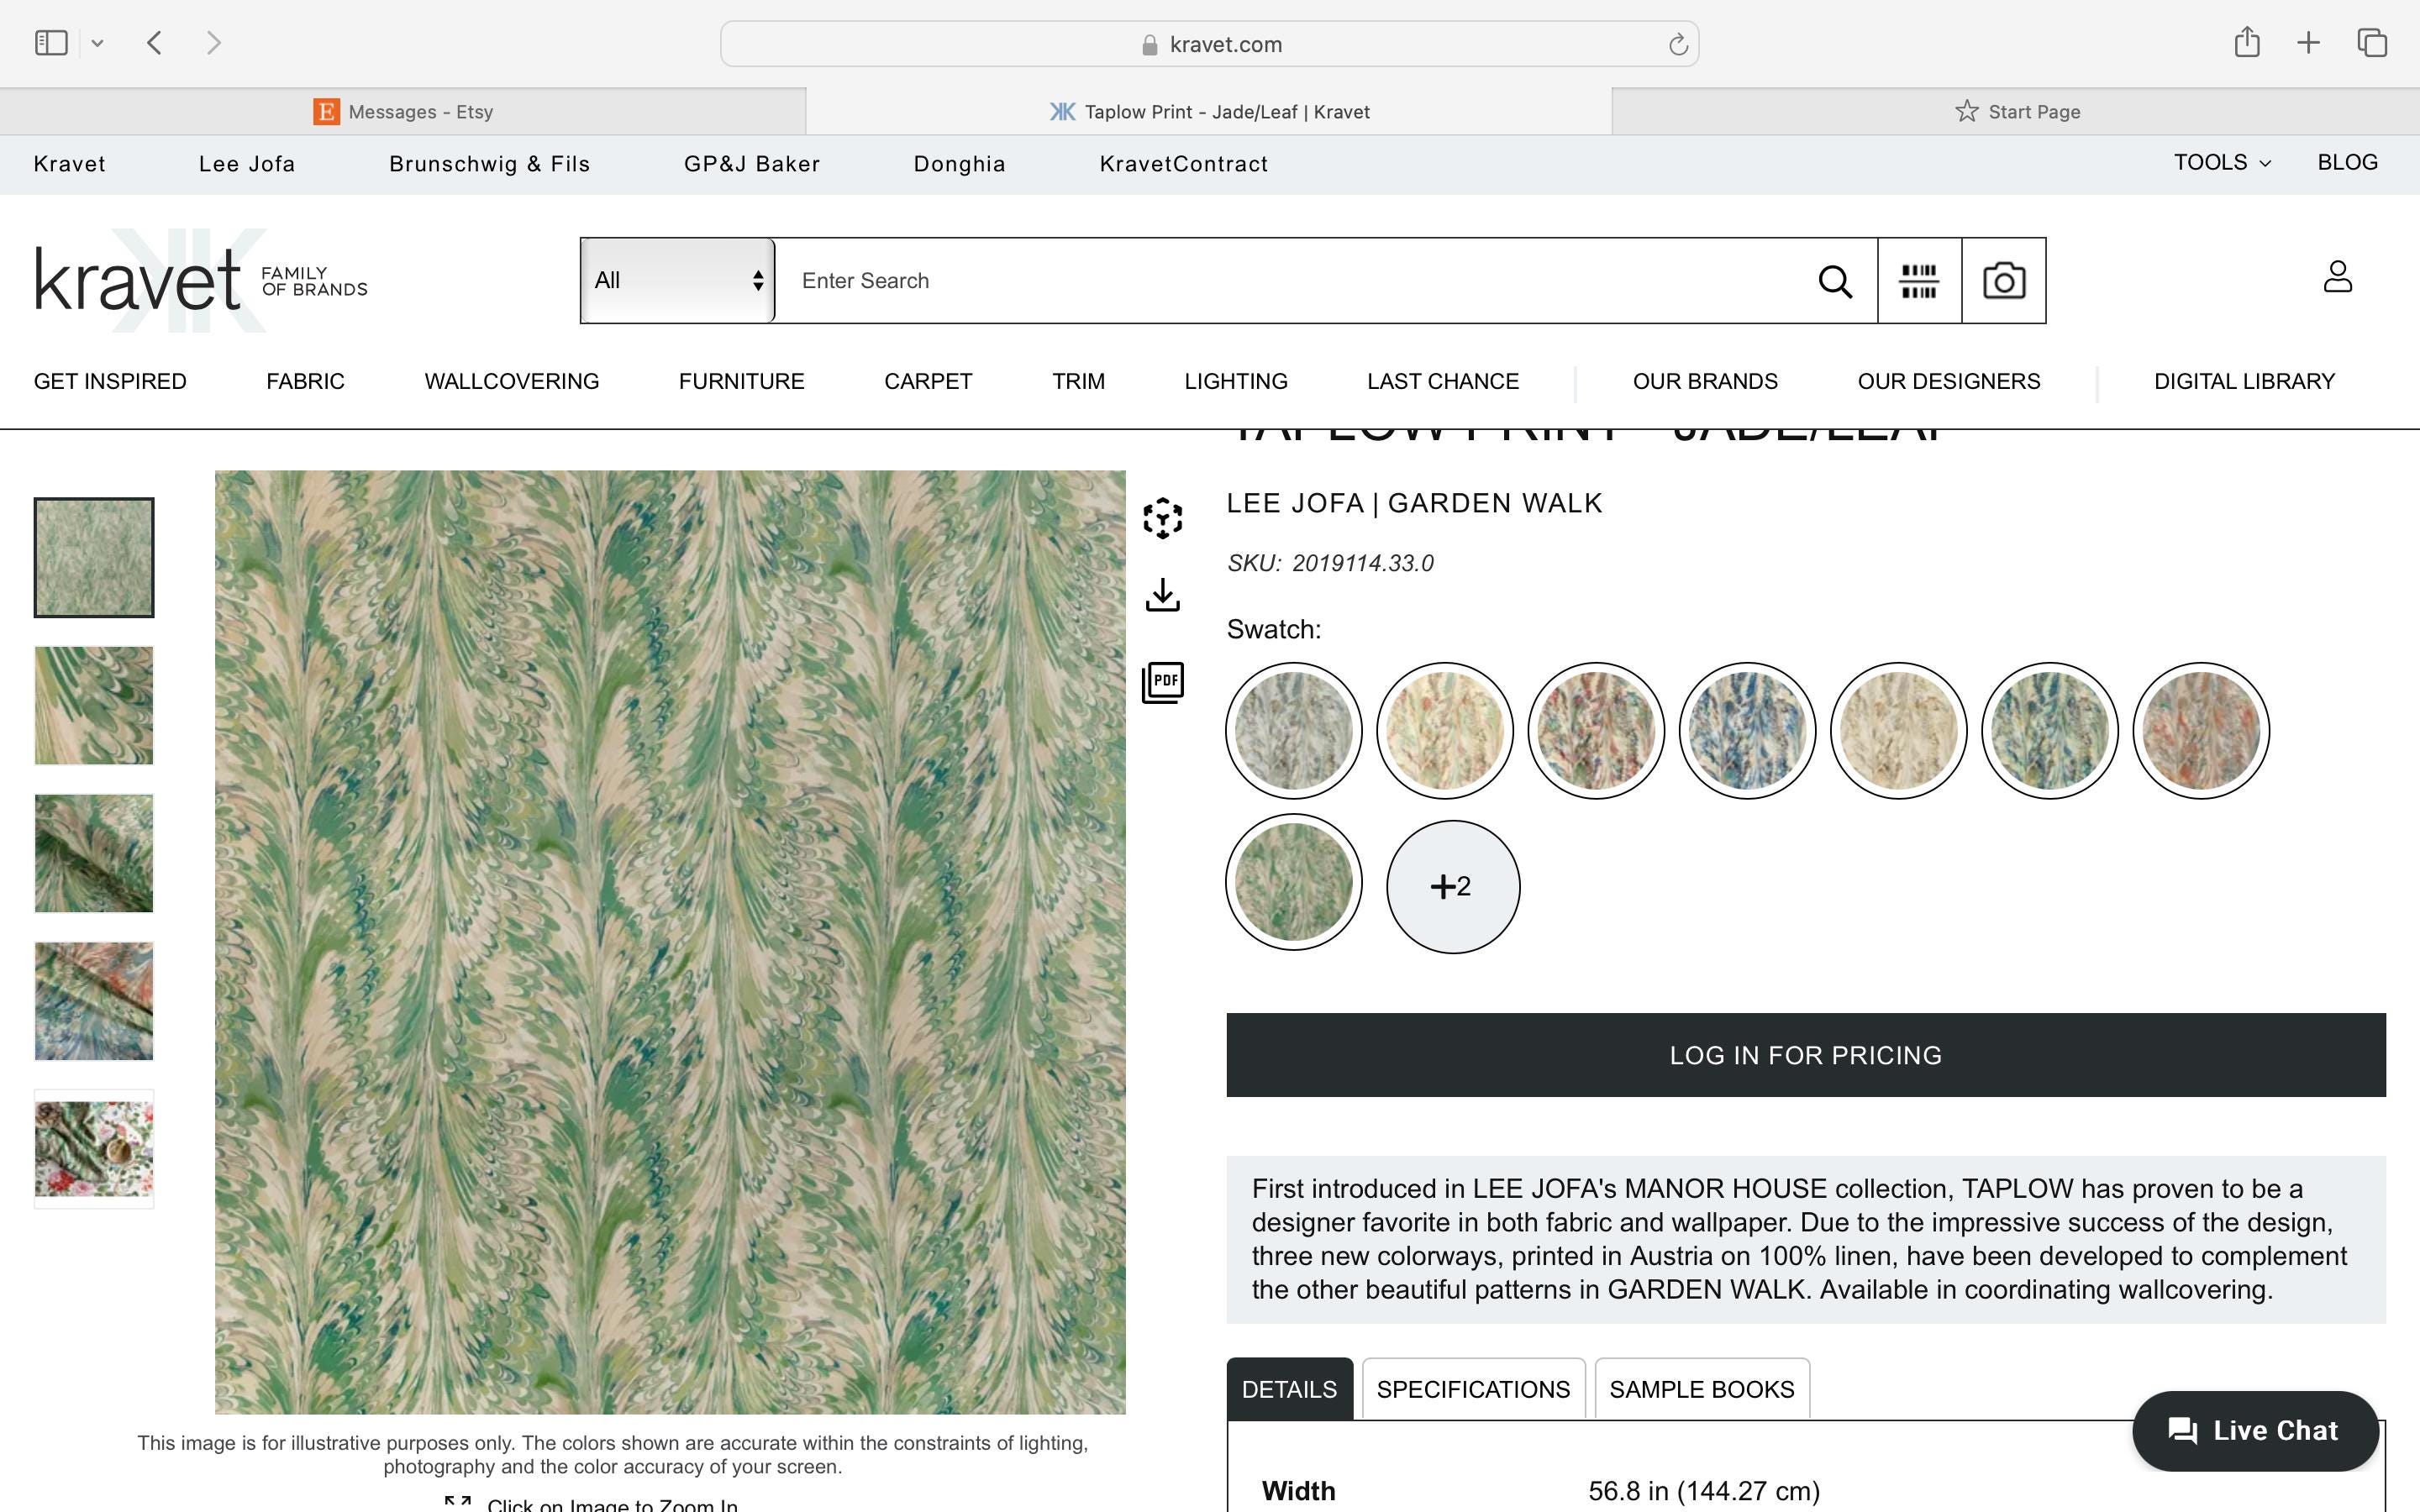Switch to the SAMPLE BOOKS tab
This screenshot has width=2420, height=1512.
click(x=1701, y=1389)
